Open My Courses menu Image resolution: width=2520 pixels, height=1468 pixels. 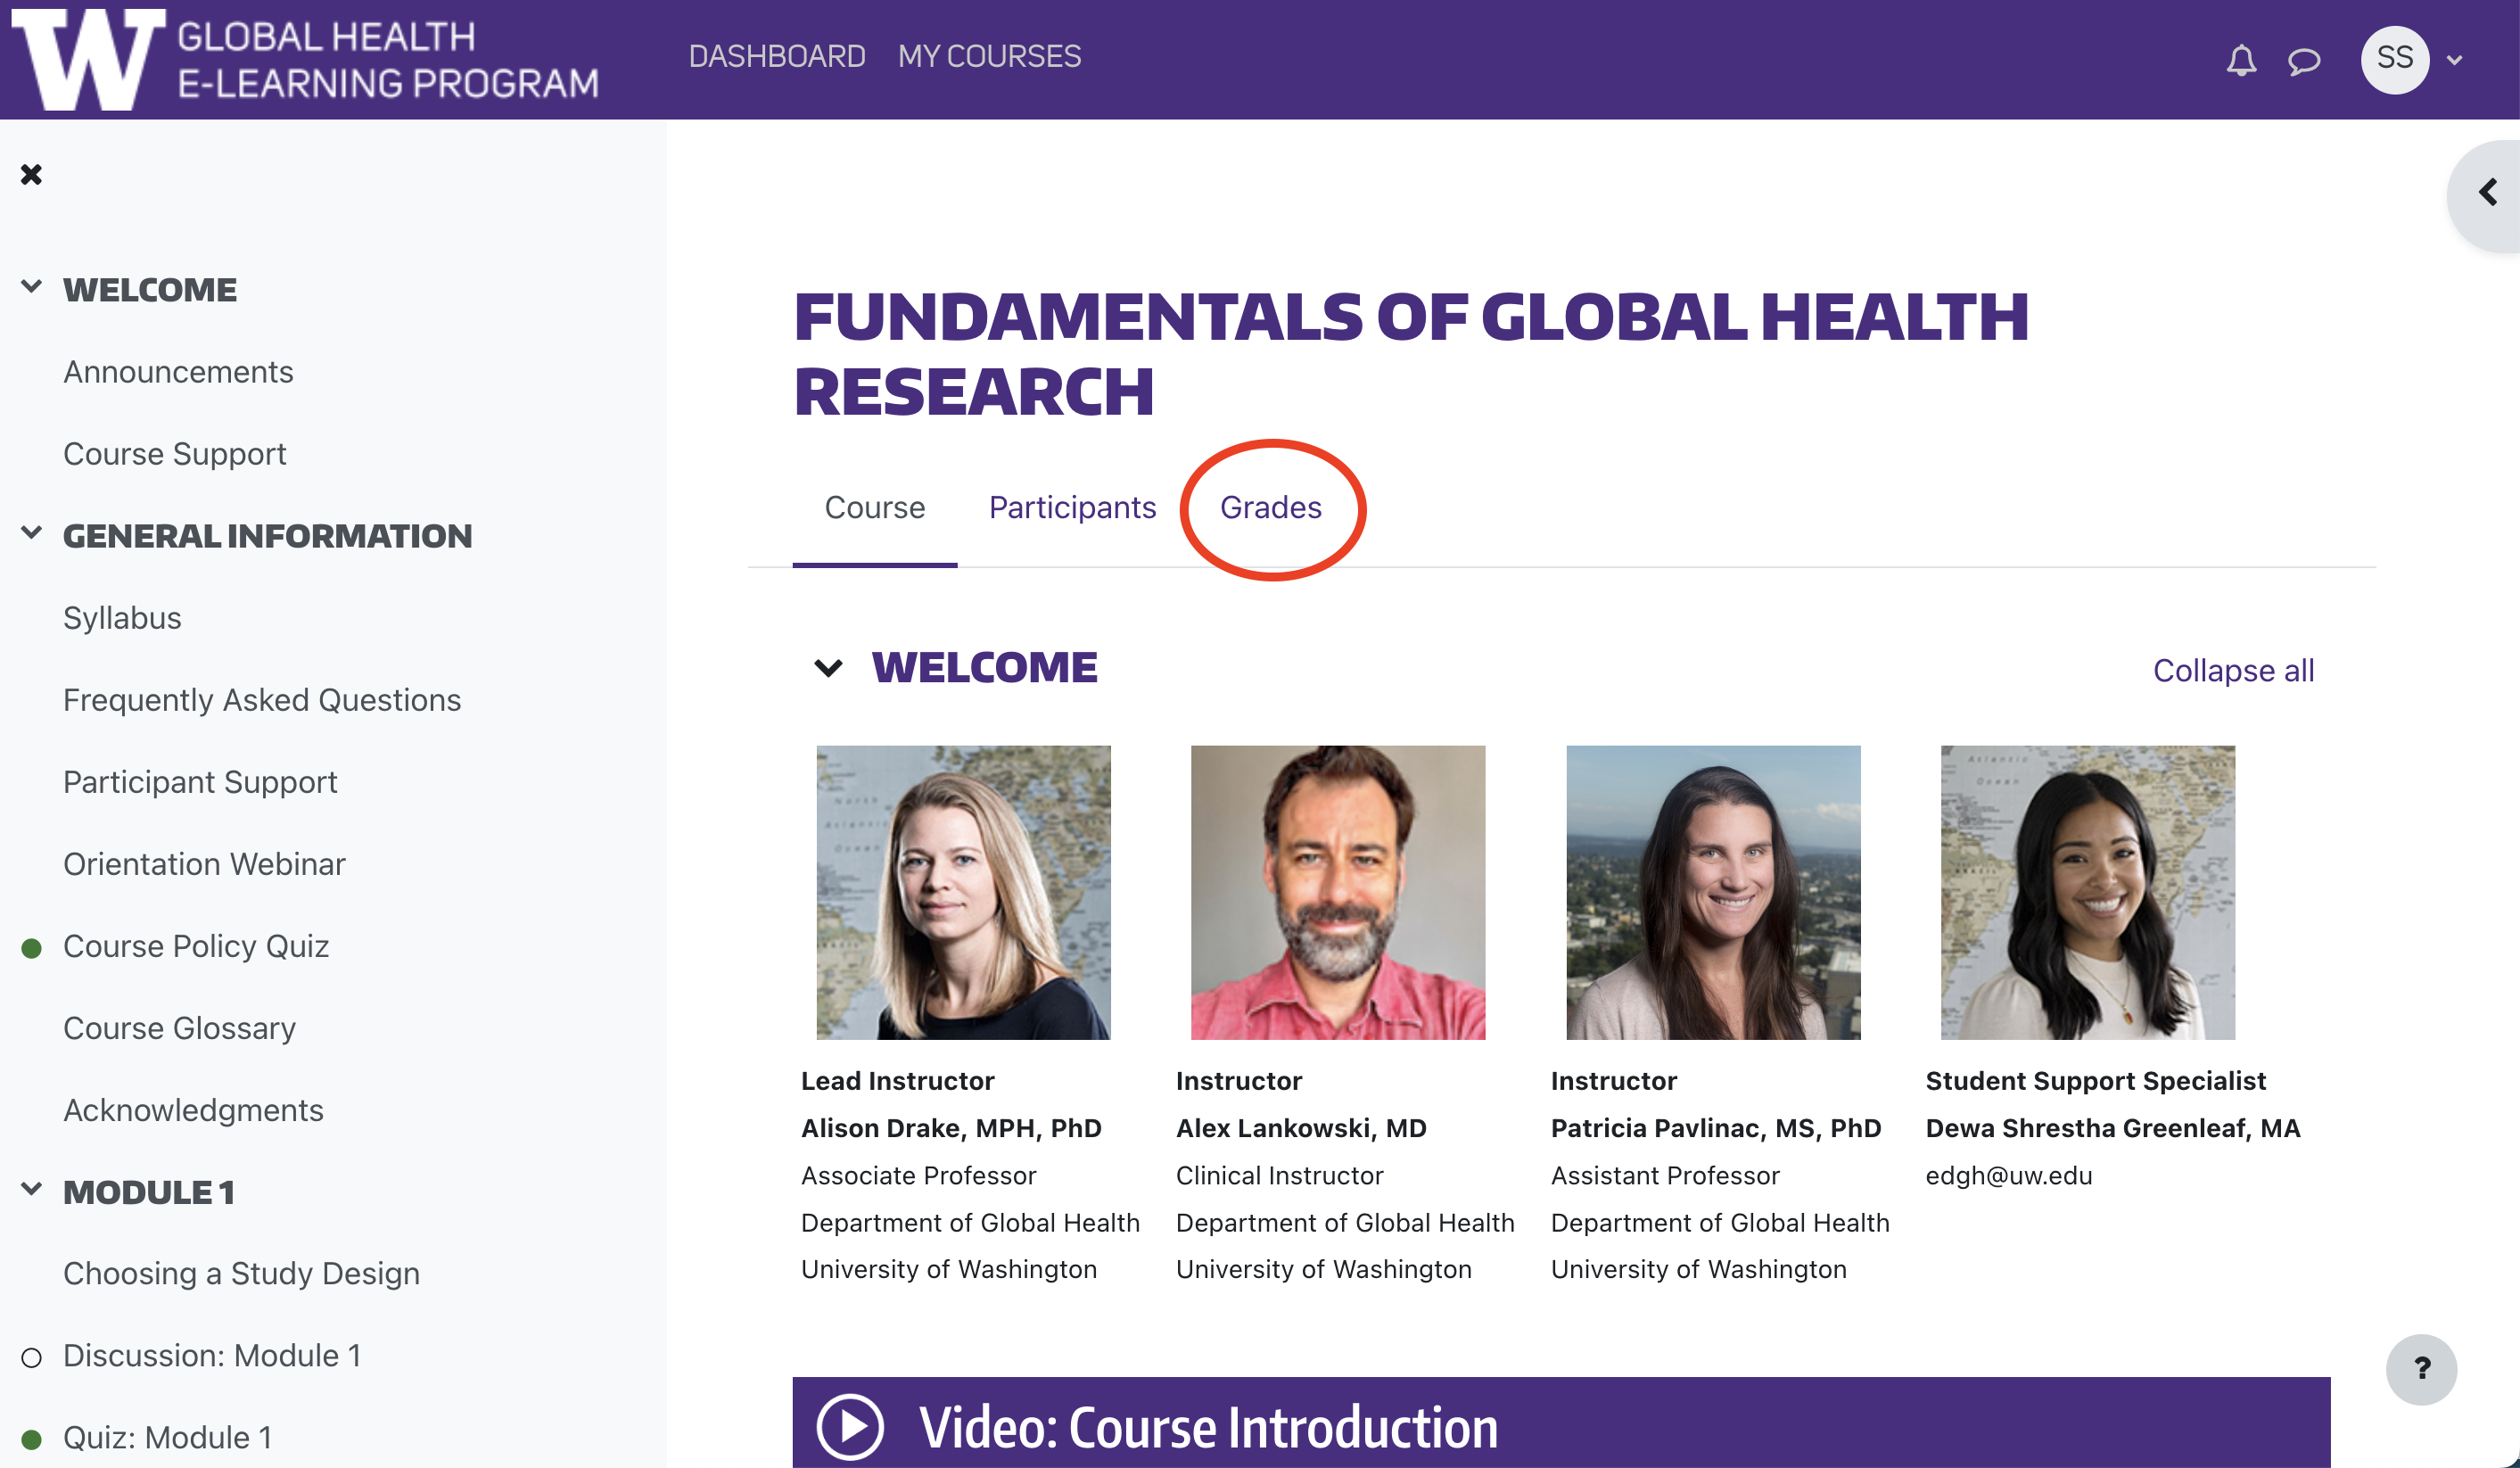[989, 56]
